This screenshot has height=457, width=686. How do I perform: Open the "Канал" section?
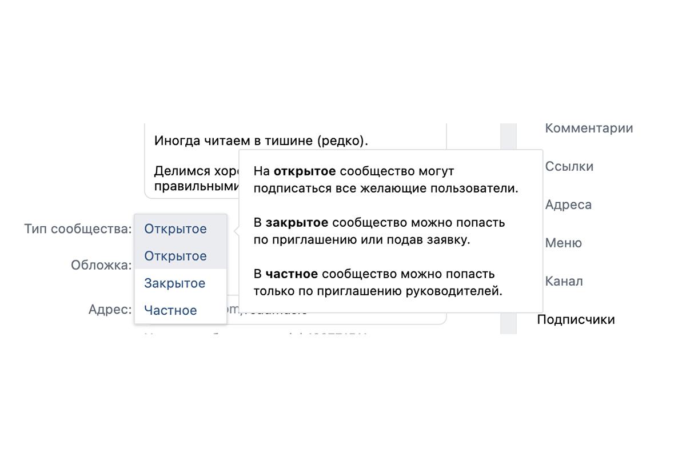point(565,281)
